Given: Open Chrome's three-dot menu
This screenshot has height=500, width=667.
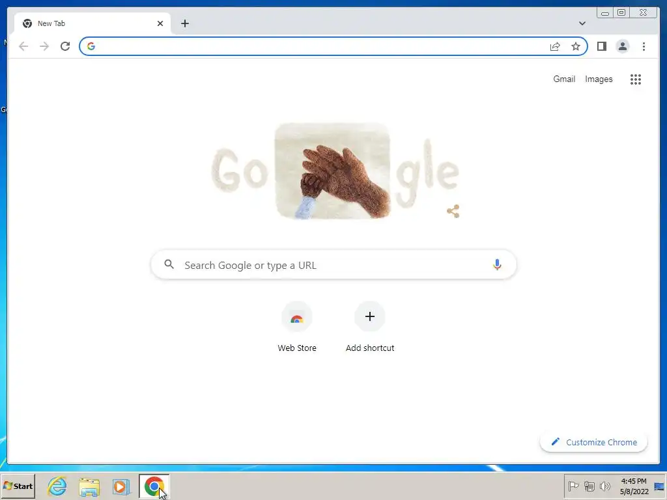Looking at the screenshot, I should pos(644,46).
